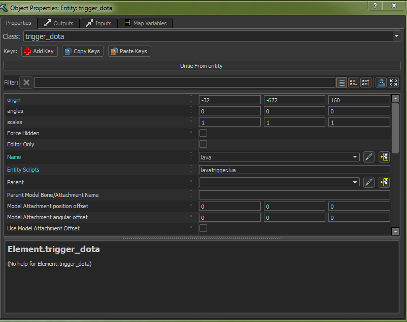This screenshot has width=407, height=322.
Task: Go to the entity named lava
Action: pyautogui.click(x=384, y=157)
